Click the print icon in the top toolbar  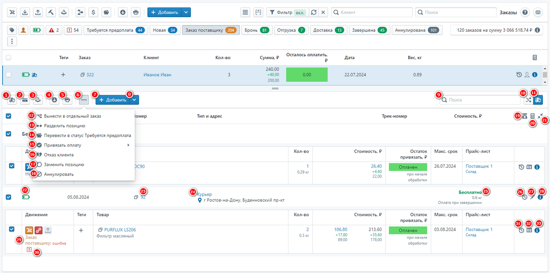[136, 12]
